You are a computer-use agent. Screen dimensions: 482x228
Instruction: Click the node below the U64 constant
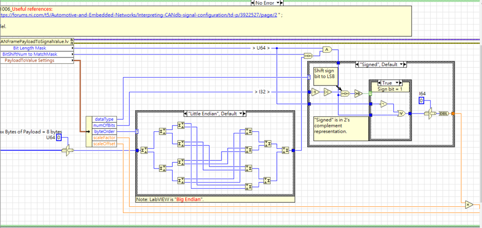click(x=69, y=151)
